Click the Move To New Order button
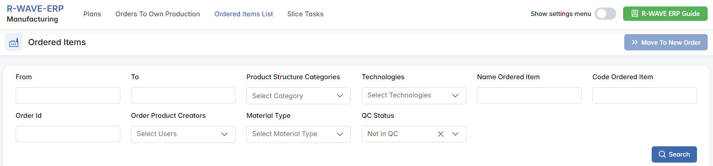Image resolution: width=713 pixels, height=166 pixels. 666,42
